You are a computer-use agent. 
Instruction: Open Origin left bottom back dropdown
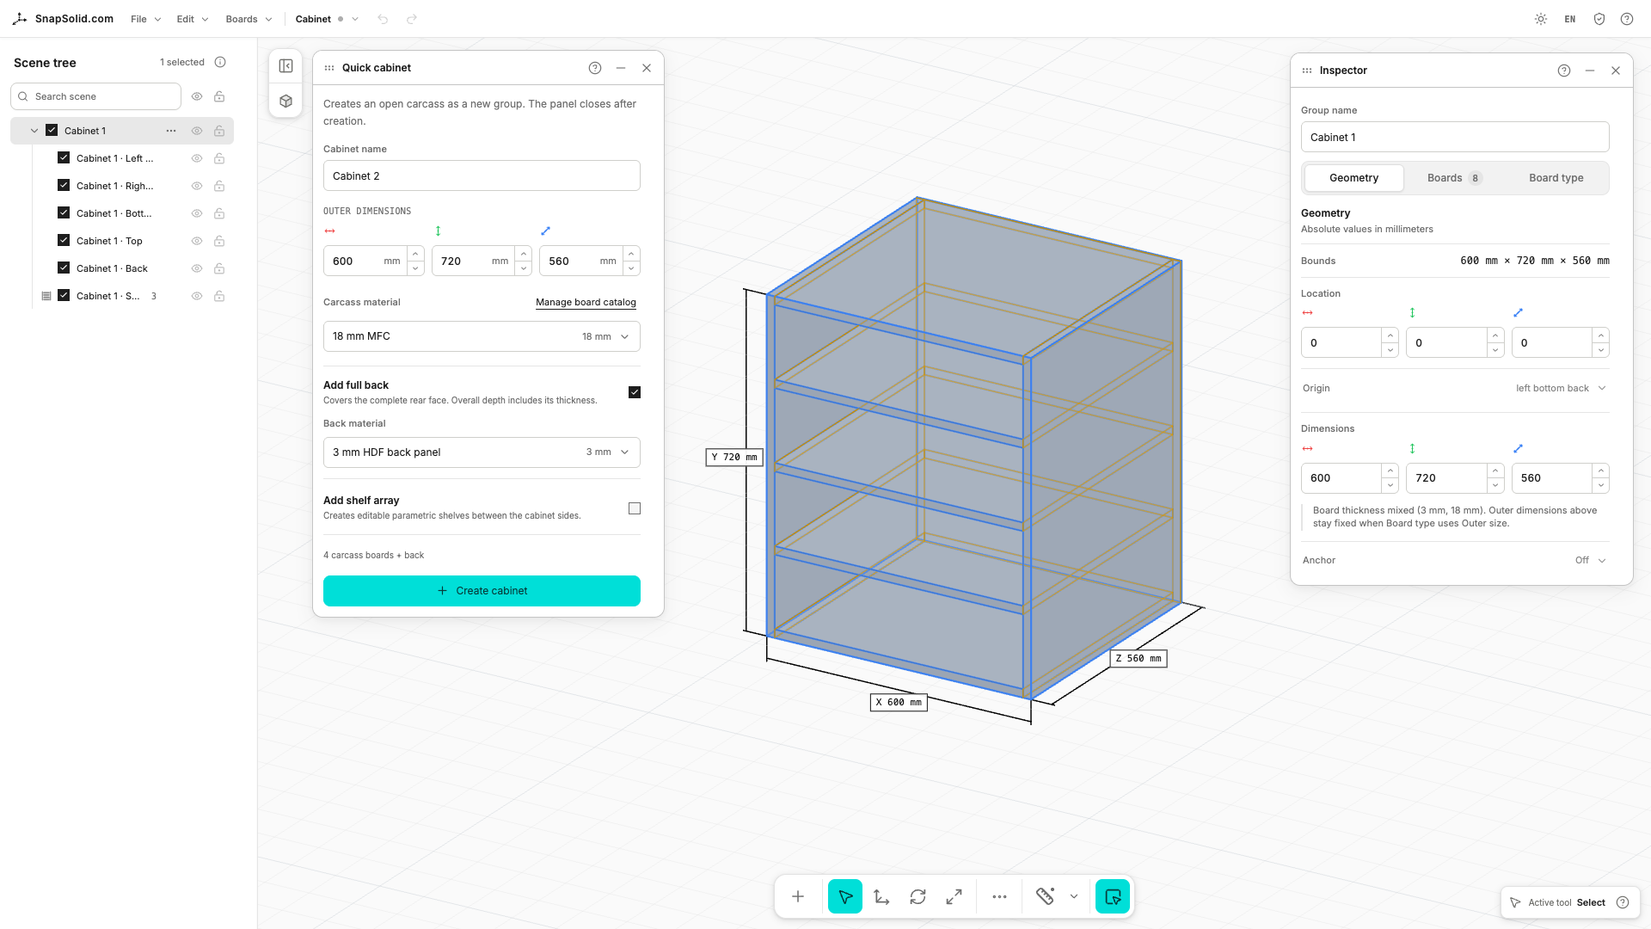coord(1561,388)
